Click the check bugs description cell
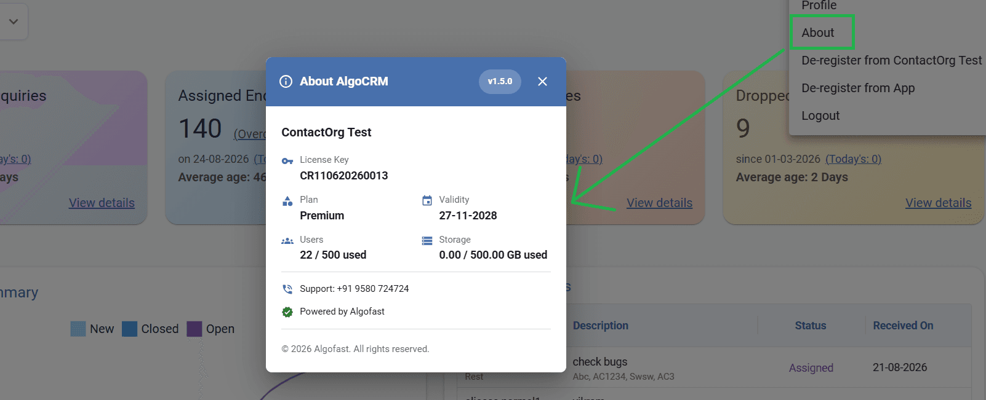Image resolution: width=986 pixels, height=400 pixels. click(600, 362)
